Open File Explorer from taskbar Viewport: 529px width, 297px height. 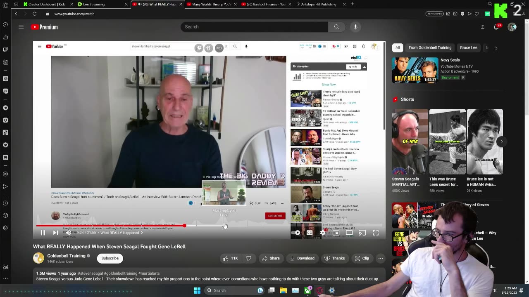pos(284,290)
